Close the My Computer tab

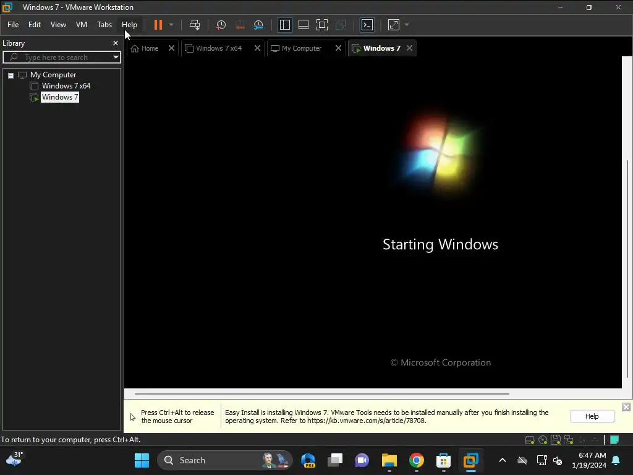pos(338,48)
